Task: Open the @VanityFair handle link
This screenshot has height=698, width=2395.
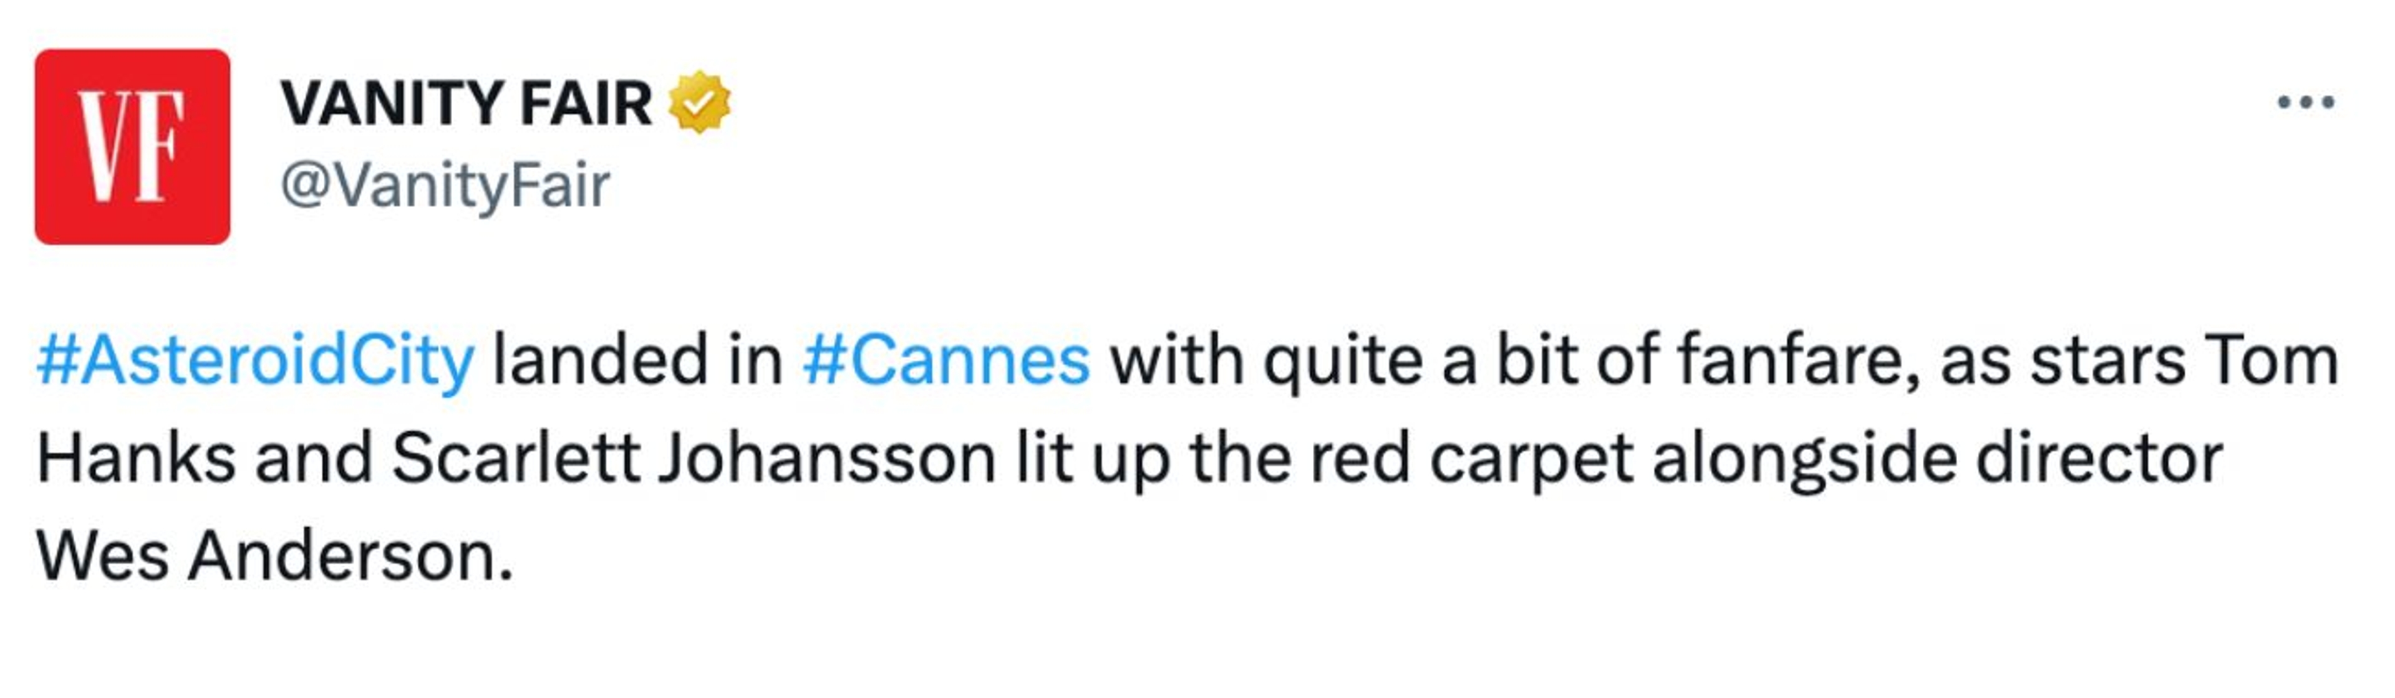Action: click(445, 185)
